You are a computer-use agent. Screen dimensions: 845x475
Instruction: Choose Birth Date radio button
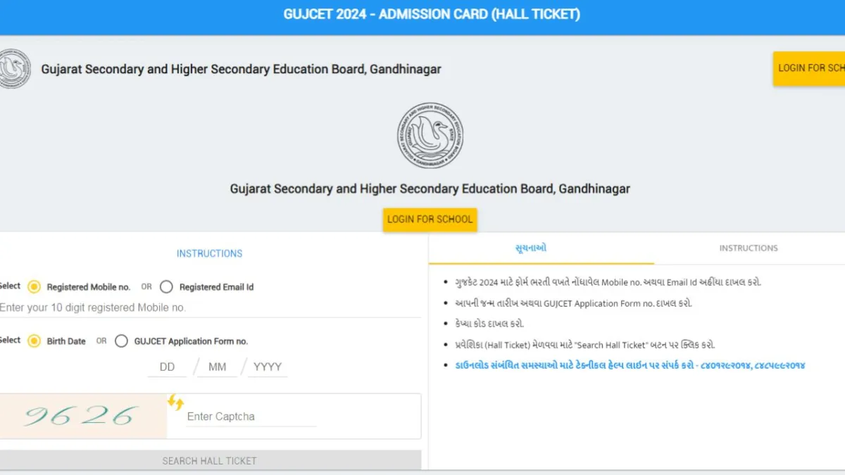coord(34,341)
